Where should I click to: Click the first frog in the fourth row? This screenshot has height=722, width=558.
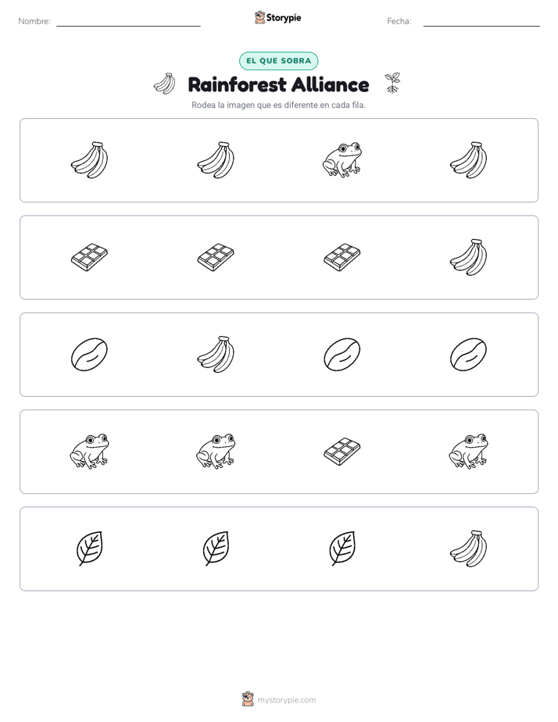coord(89,452)
